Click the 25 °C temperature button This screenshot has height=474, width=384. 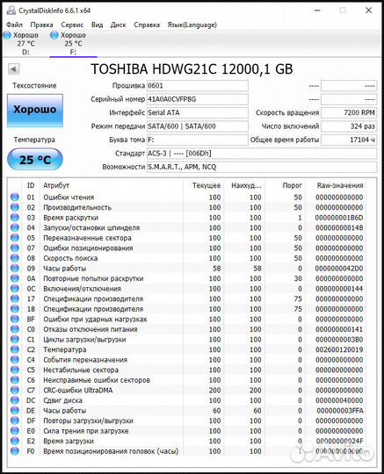tap(35, 159)
